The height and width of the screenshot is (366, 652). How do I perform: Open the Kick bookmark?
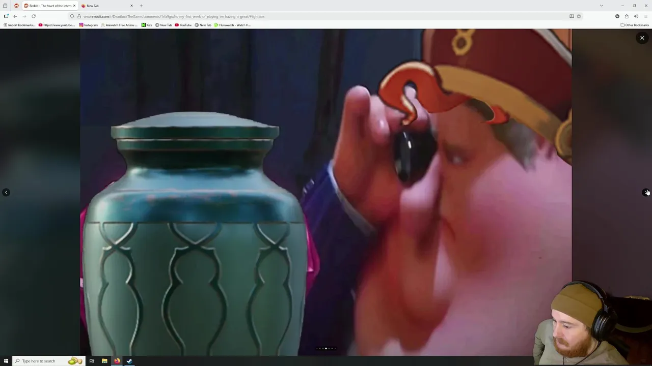coord(147,25)
